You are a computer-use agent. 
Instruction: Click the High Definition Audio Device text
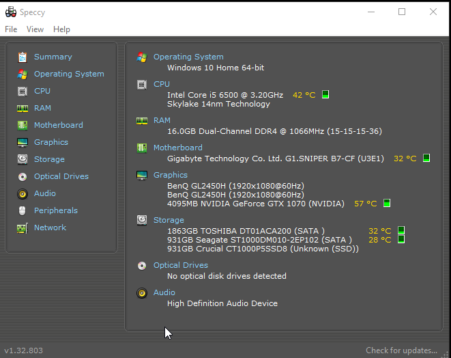click(x=222, y=303)
